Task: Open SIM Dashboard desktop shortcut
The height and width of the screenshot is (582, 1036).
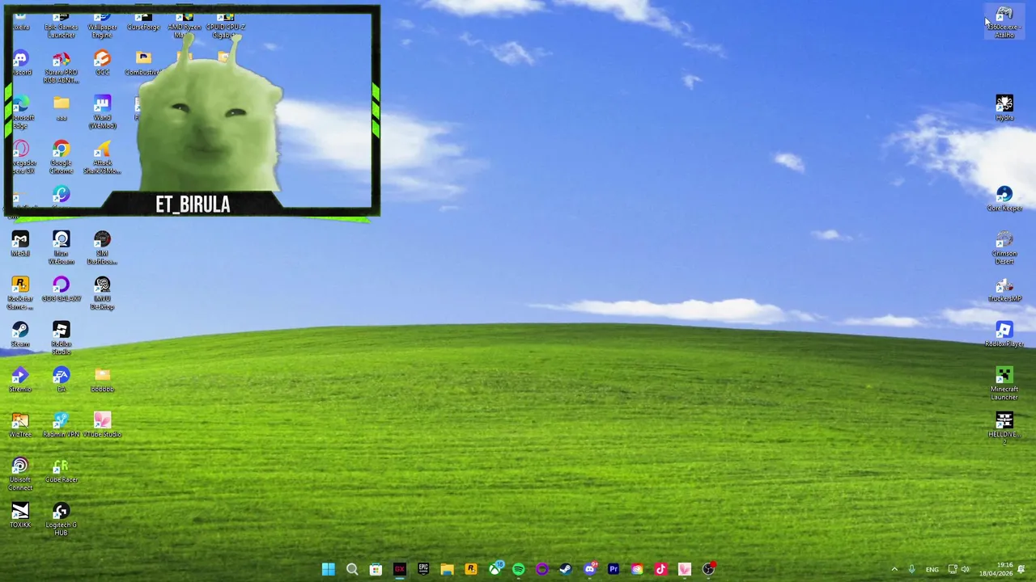Action: pos(102,248)
